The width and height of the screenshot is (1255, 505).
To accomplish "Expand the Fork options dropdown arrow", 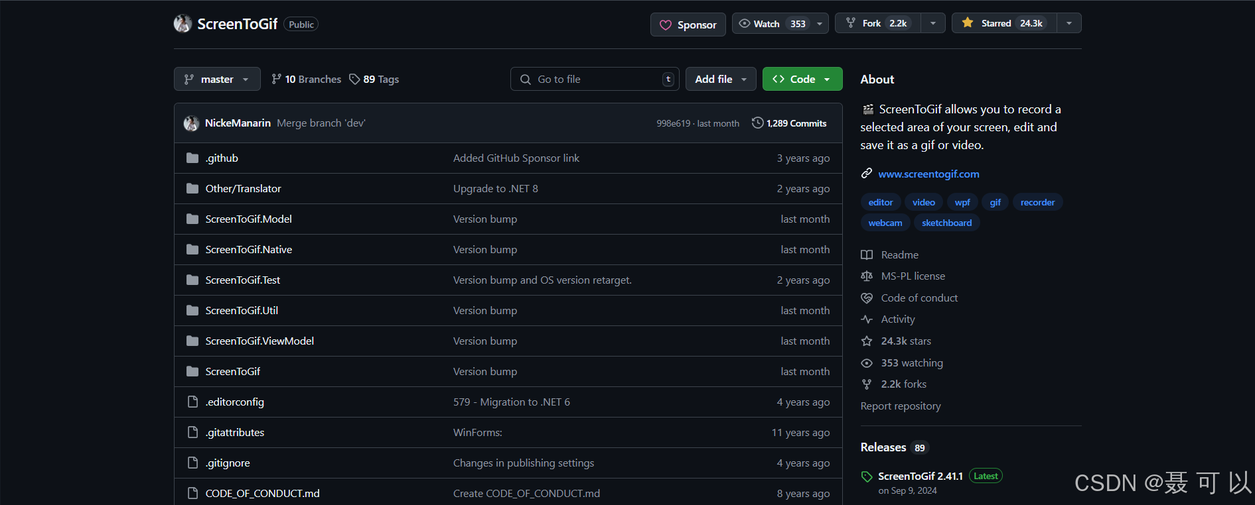I will point(933,23).
